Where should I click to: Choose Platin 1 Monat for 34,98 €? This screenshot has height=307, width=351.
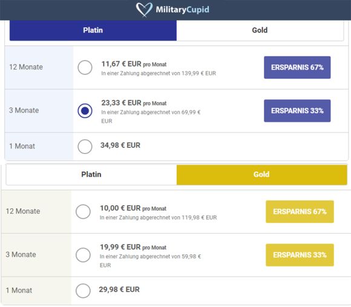[85, 147]
